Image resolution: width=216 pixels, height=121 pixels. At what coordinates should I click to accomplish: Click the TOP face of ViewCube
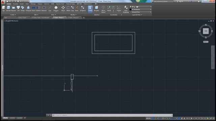point(206,31)
